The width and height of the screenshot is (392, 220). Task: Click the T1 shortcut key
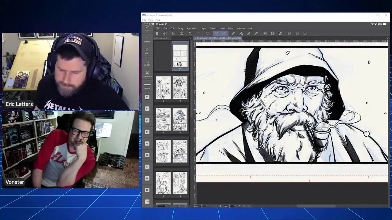pos(147,97)
